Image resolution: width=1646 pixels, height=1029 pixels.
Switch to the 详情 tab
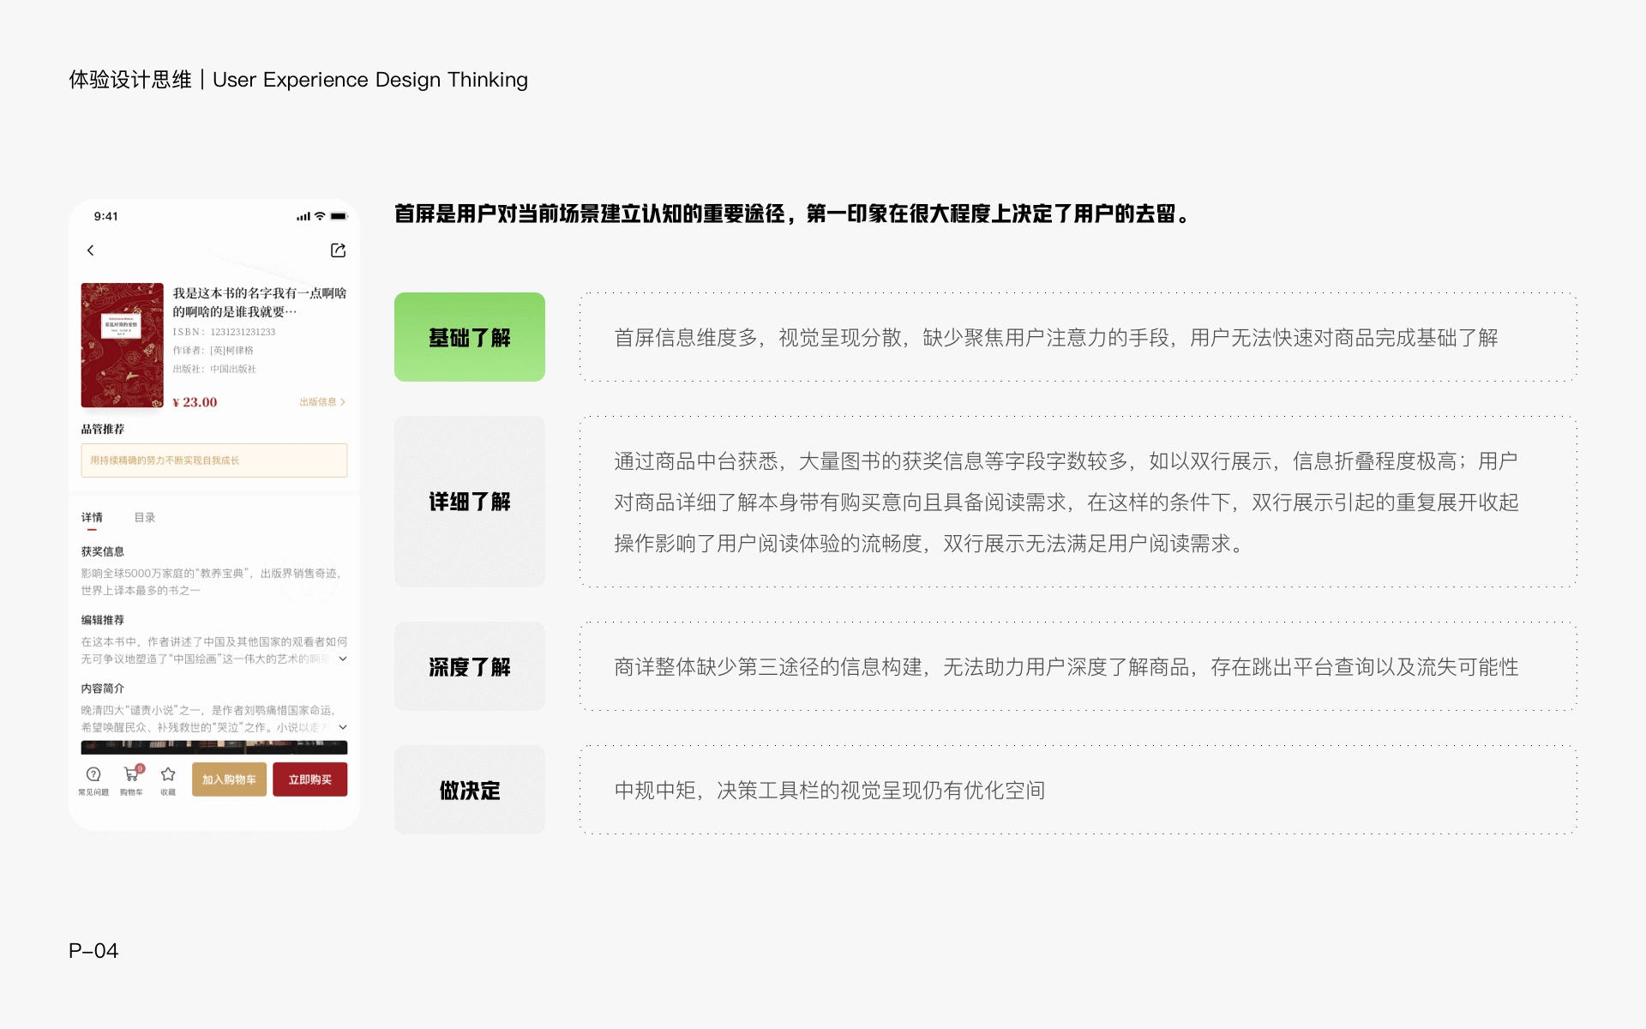click(92, 518)
